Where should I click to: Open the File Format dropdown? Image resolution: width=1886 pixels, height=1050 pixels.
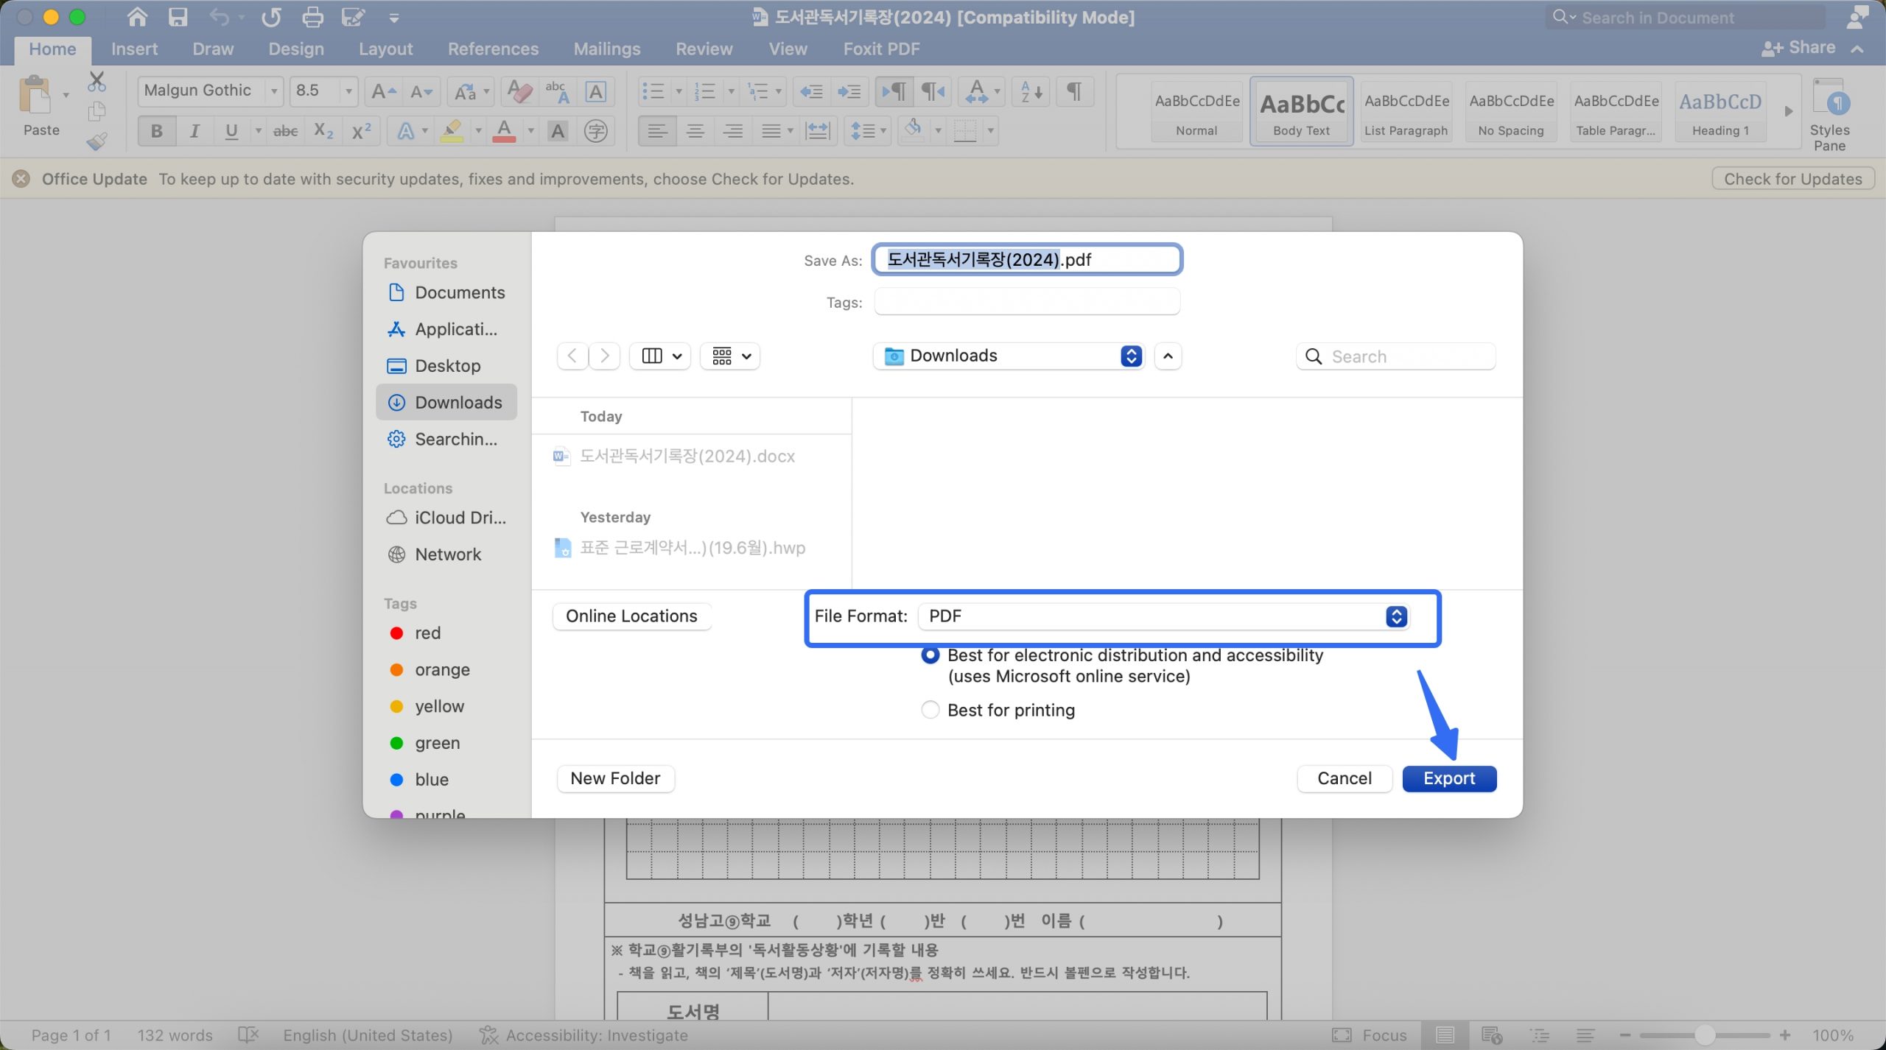(1164, 616)
